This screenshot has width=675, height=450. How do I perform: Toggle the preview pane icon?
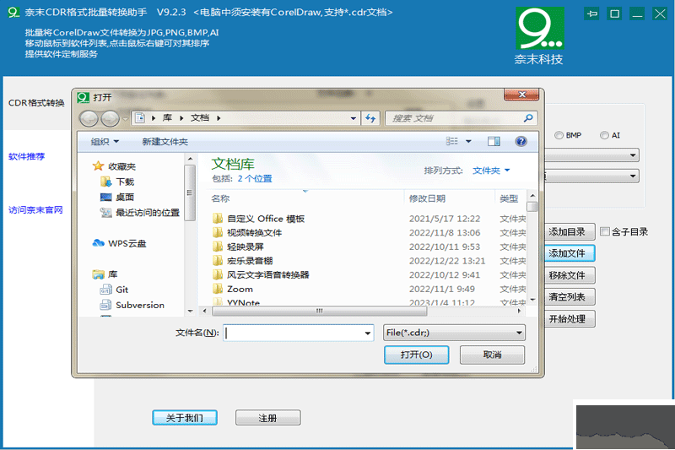click(x=494, y=141)
